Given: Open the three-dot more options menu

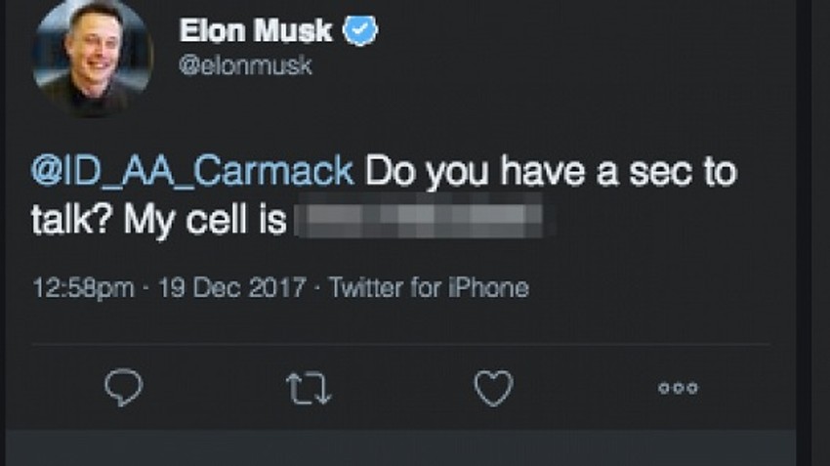Looking at the screenshot, I should [x=678, y=388].
